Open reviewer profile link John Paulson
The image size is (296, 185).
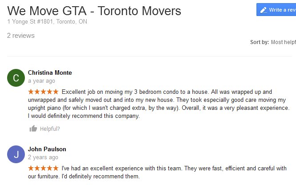pos(47,149)
